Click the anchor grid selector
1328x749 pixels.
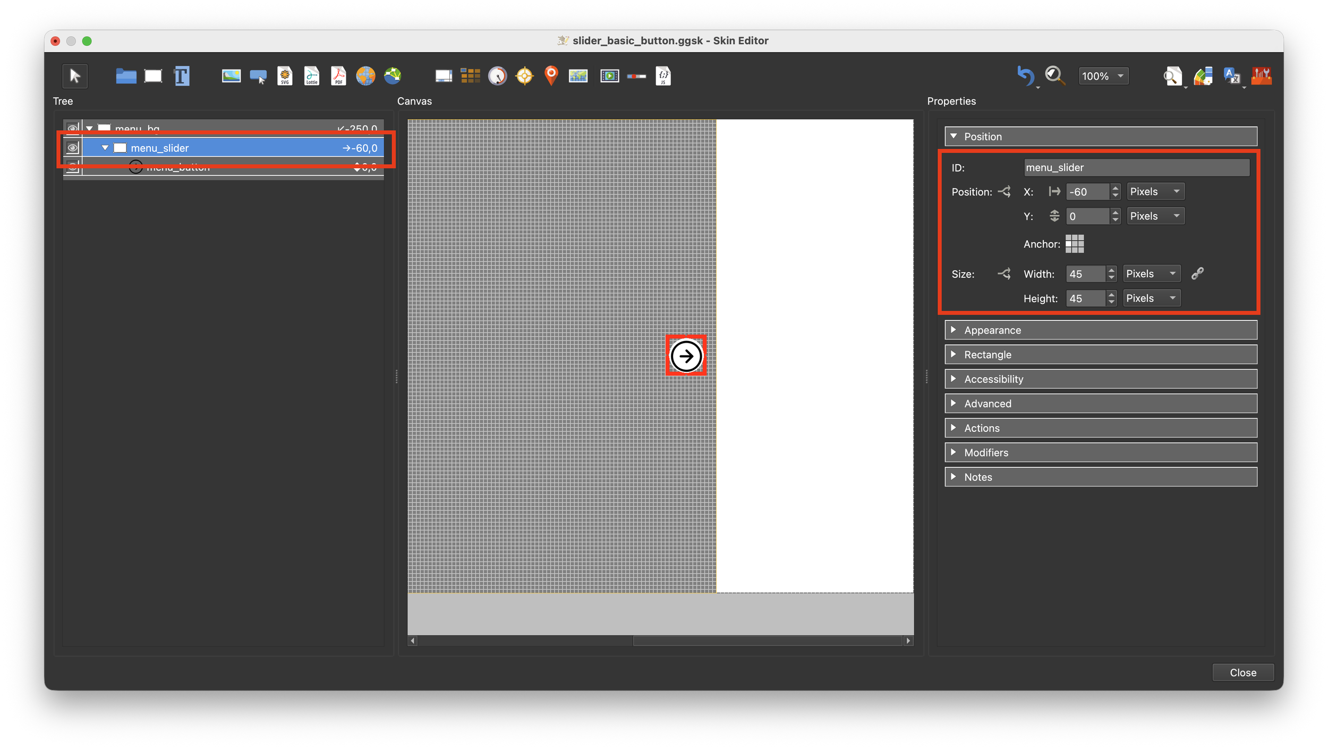pos(1075,244)
